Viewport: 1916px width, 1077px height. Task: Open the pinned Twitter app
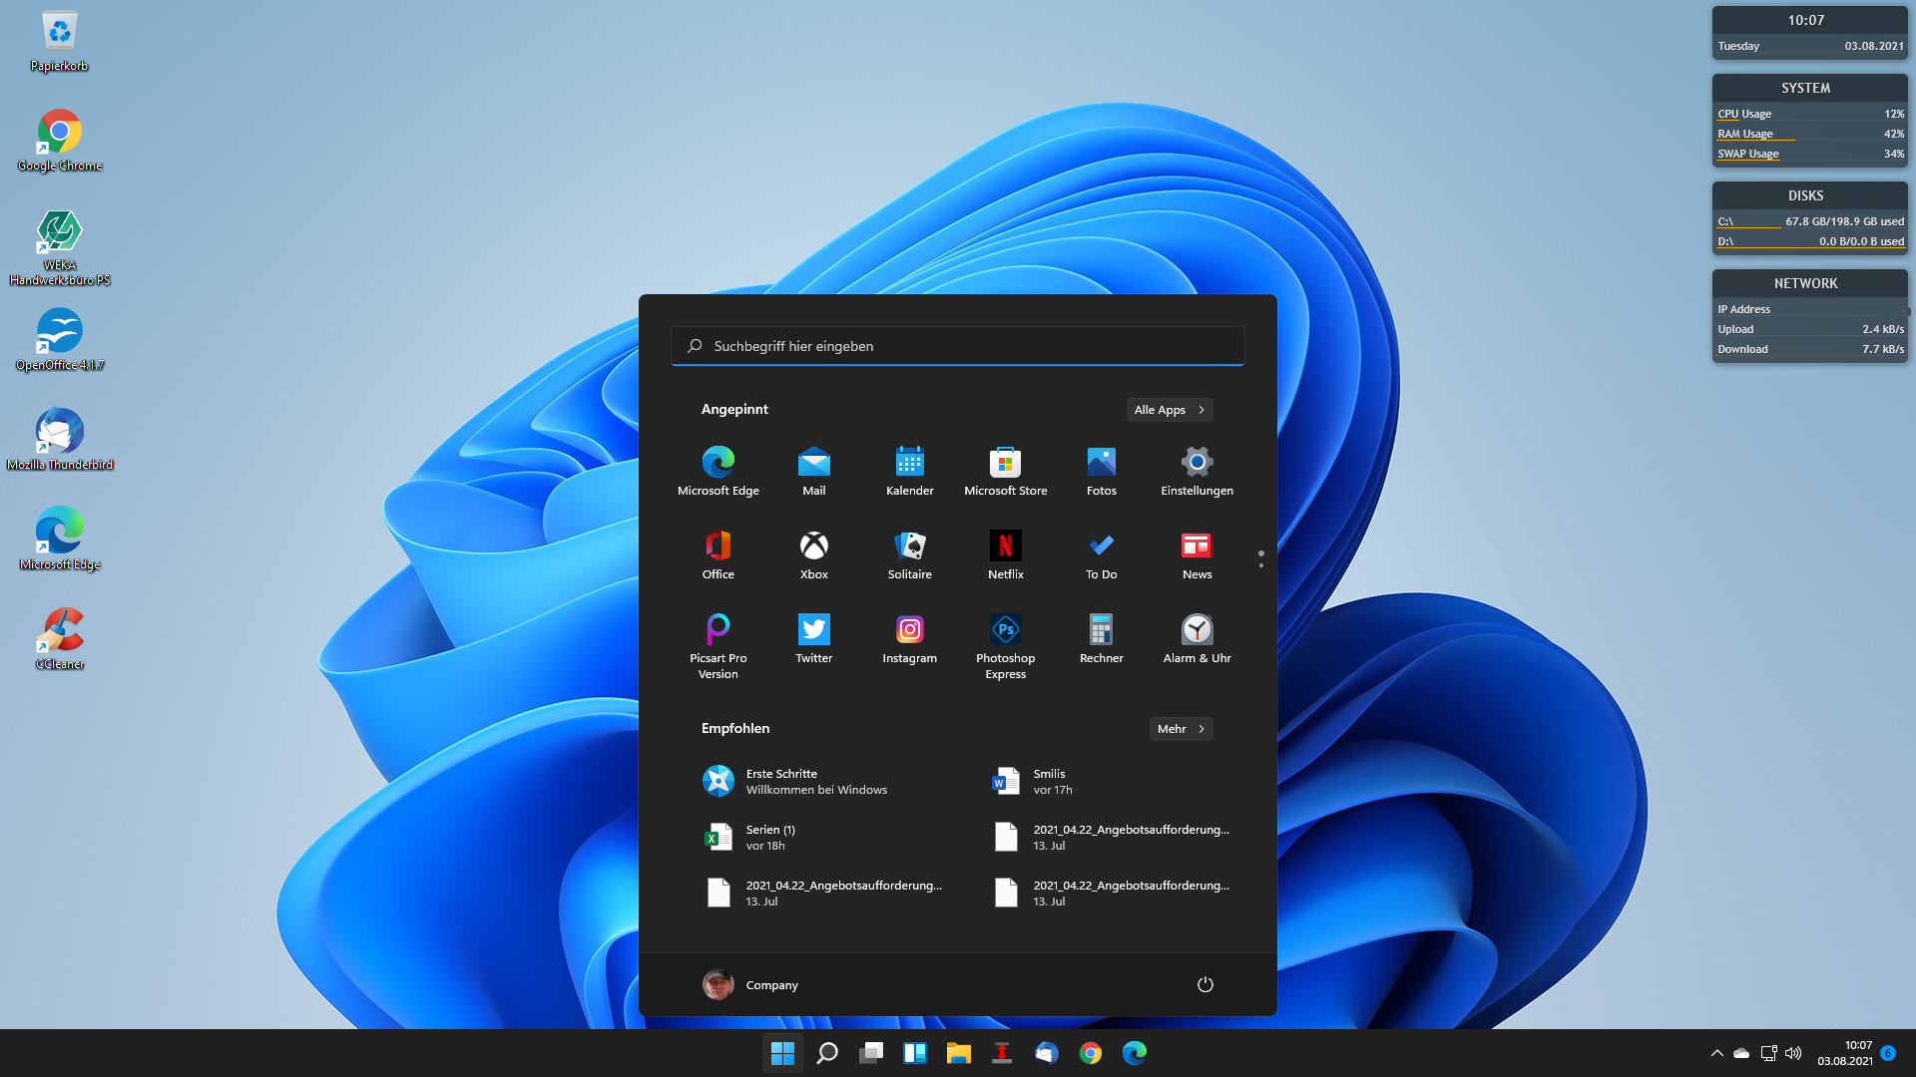coord(814,638)
